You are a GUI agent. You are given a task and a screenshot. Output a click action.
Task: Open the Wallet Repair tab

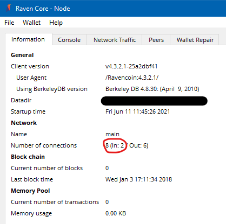pos(195,40)
